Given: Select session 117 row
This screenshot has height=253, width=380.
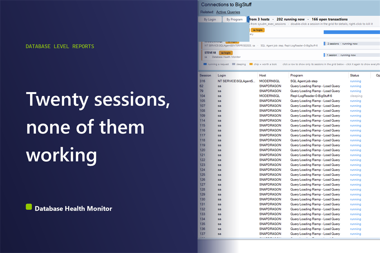Looking at the screenshot, I should 289,135.
